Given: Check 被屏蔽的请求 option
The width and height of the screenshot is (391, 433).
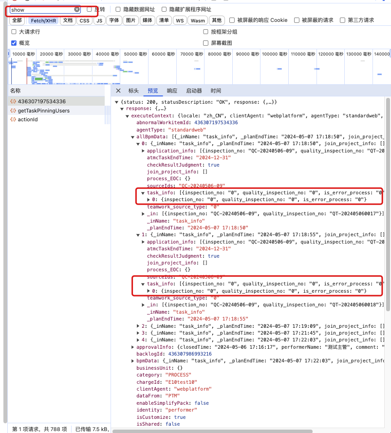Looking at the screenshot, I should [297, 20].
